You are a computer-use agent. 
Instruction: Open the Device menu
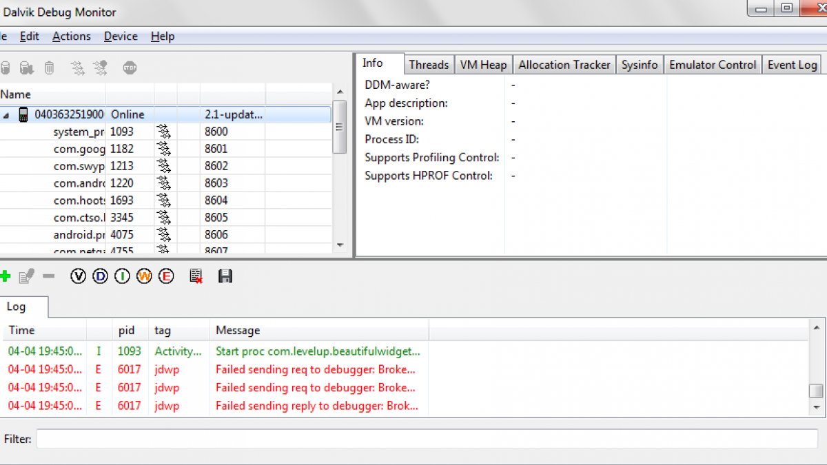(121, 37)
